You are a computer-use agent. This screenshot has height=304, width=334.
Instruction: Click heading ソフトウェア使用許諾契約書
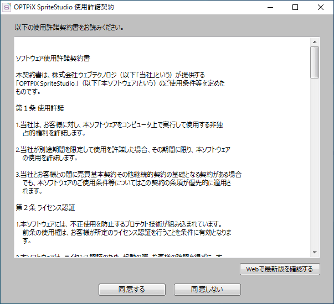click(53, 59)
